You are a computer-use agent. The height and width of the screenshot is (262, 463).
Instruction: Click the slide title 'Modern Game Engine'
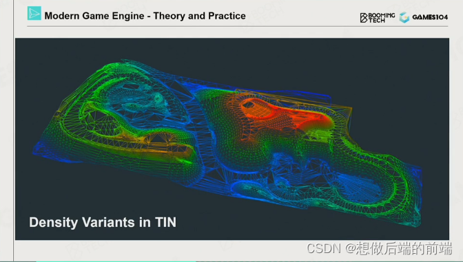94,16
